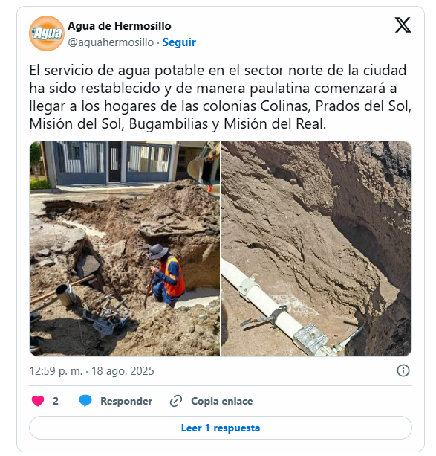The height and width of the screenshot is (456, 436).
Task: Click the chain link copy icon
Action: click(x=176, y=401)
